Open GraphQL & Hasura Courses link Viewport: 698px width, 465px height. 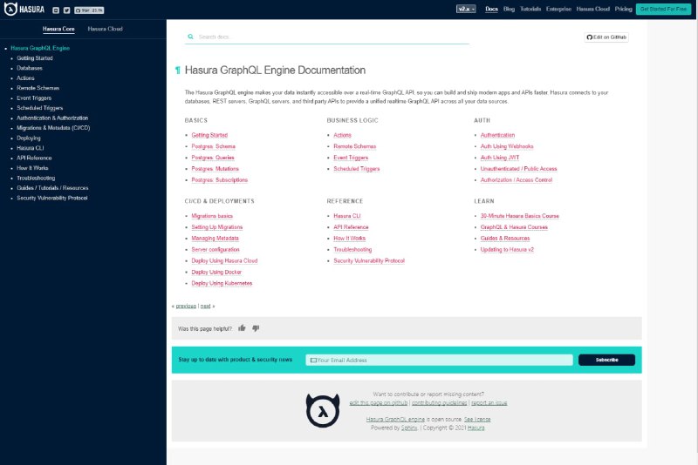pos(514,227)
